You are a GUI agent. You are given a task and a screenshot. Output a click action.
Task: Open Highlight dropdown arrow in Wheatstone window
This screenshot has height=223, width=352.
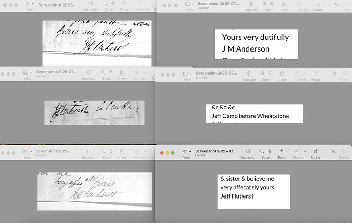[x=305, y=73]
